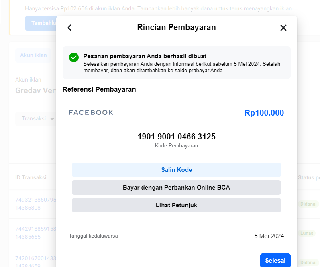The width and height of the screenshot is (320, 267).
Task: Go back using the left chevron arrow
Action: 69,28
